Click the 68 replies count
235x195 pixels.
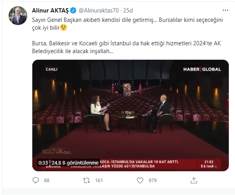[x=47, y=180]
